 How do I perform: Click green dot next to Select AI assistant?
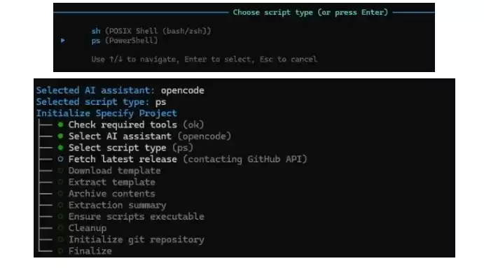tap(60, 136)
